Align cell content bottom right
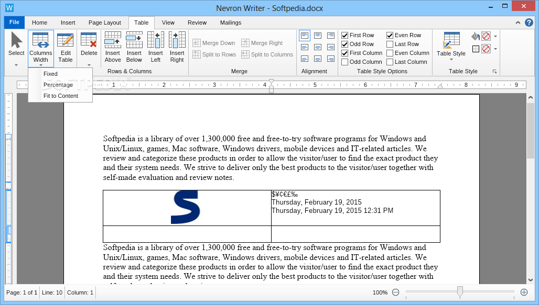Image resolution: width=539 pixels, height=305 pixels. point(331,59)
